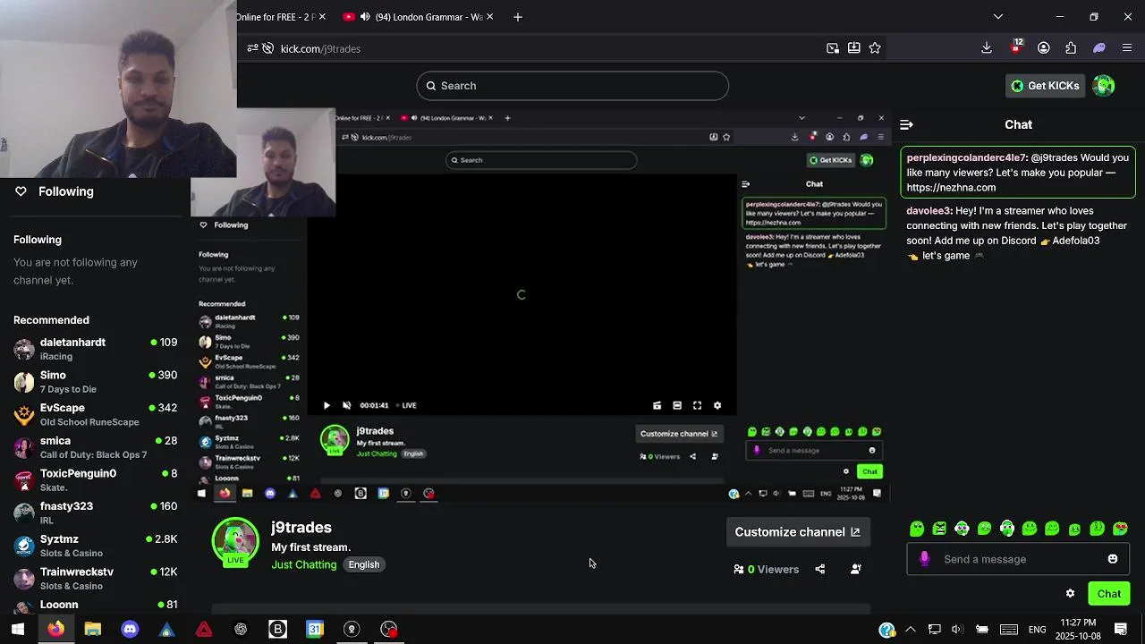This screenshot has height=644, width=1145.
Task: Open the volume control in tray
Action: 956,629
